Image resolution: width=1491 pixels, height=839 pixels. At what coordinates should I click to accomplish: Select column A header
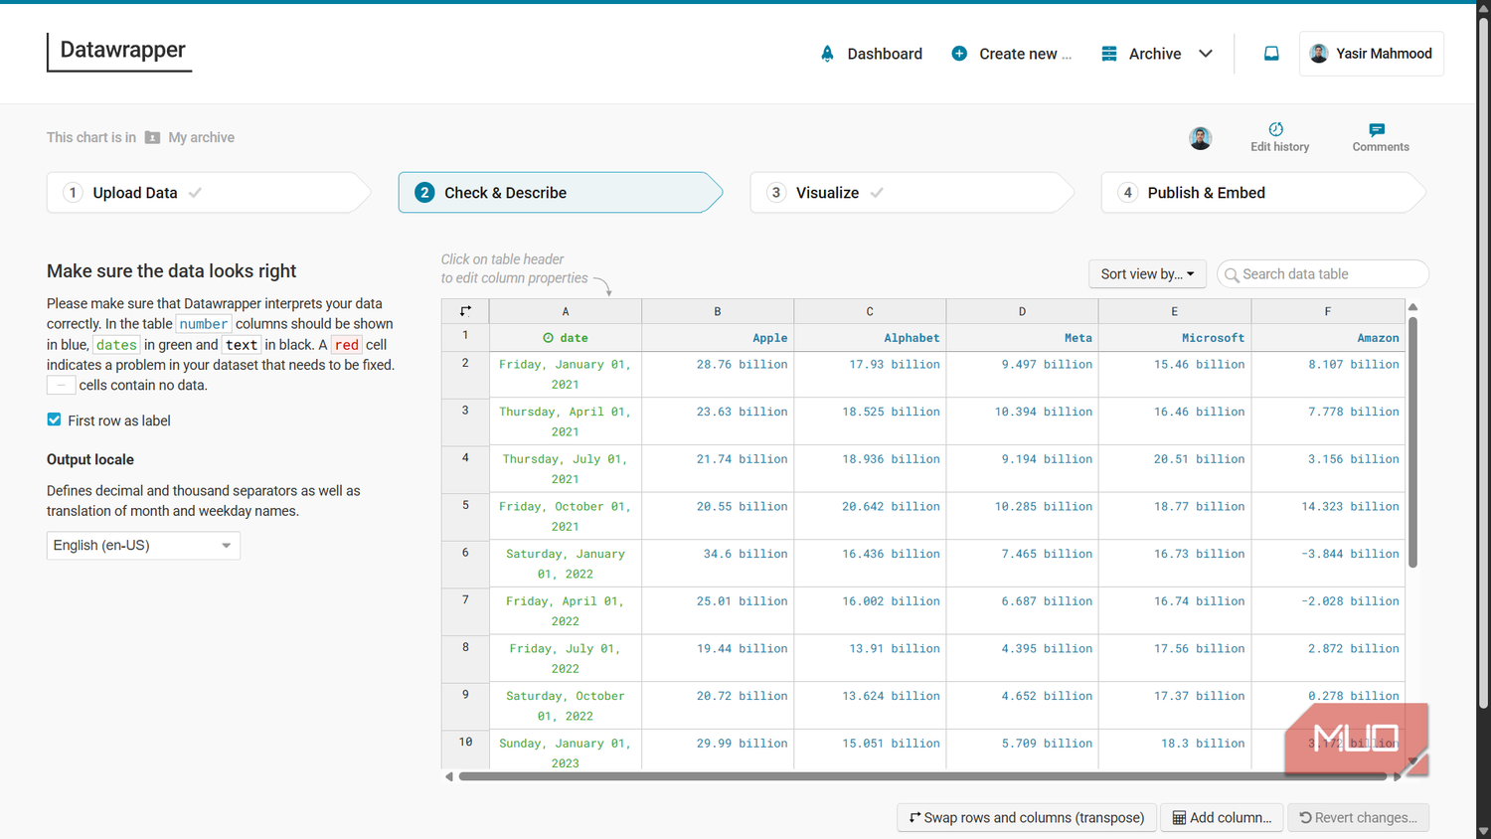[x=566, y=311]
